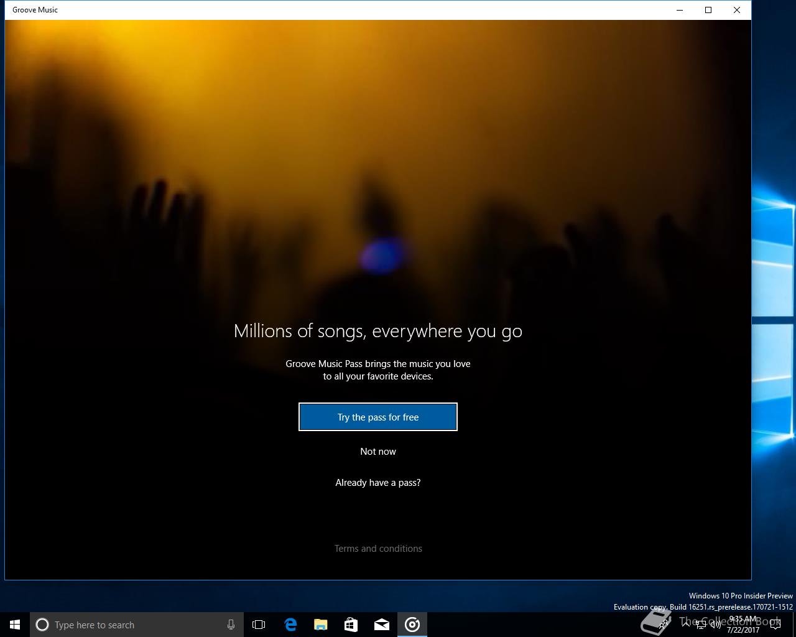Image resolution: width=796 pixels, height=637 pixels.
Task: Click the Cortana circle icon
Action: [42, 625]
